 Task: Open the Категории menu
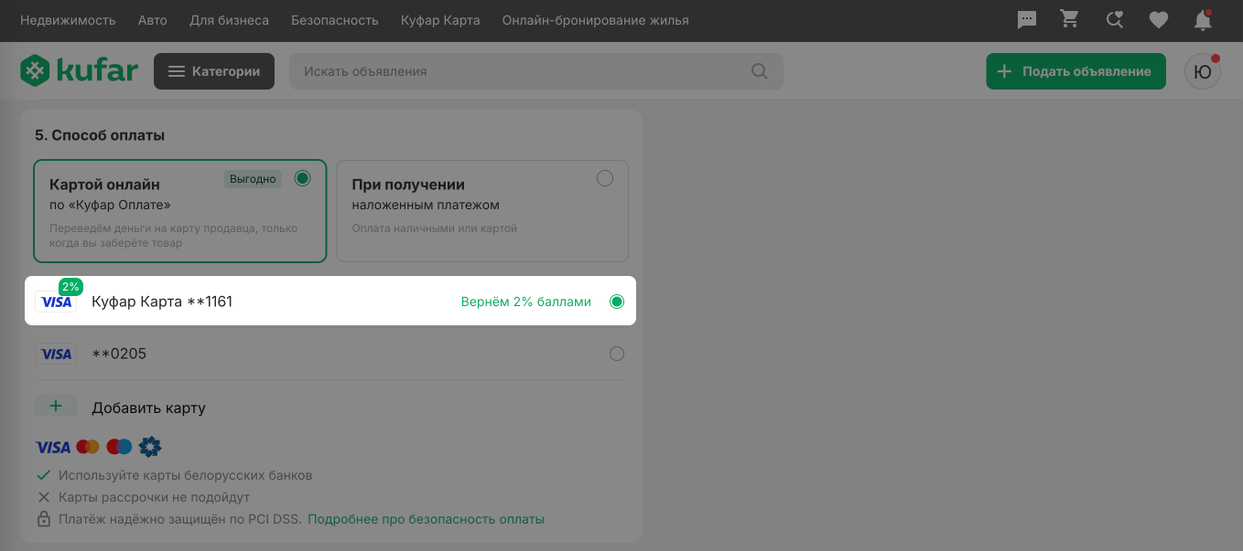click(x=214, y=71)
